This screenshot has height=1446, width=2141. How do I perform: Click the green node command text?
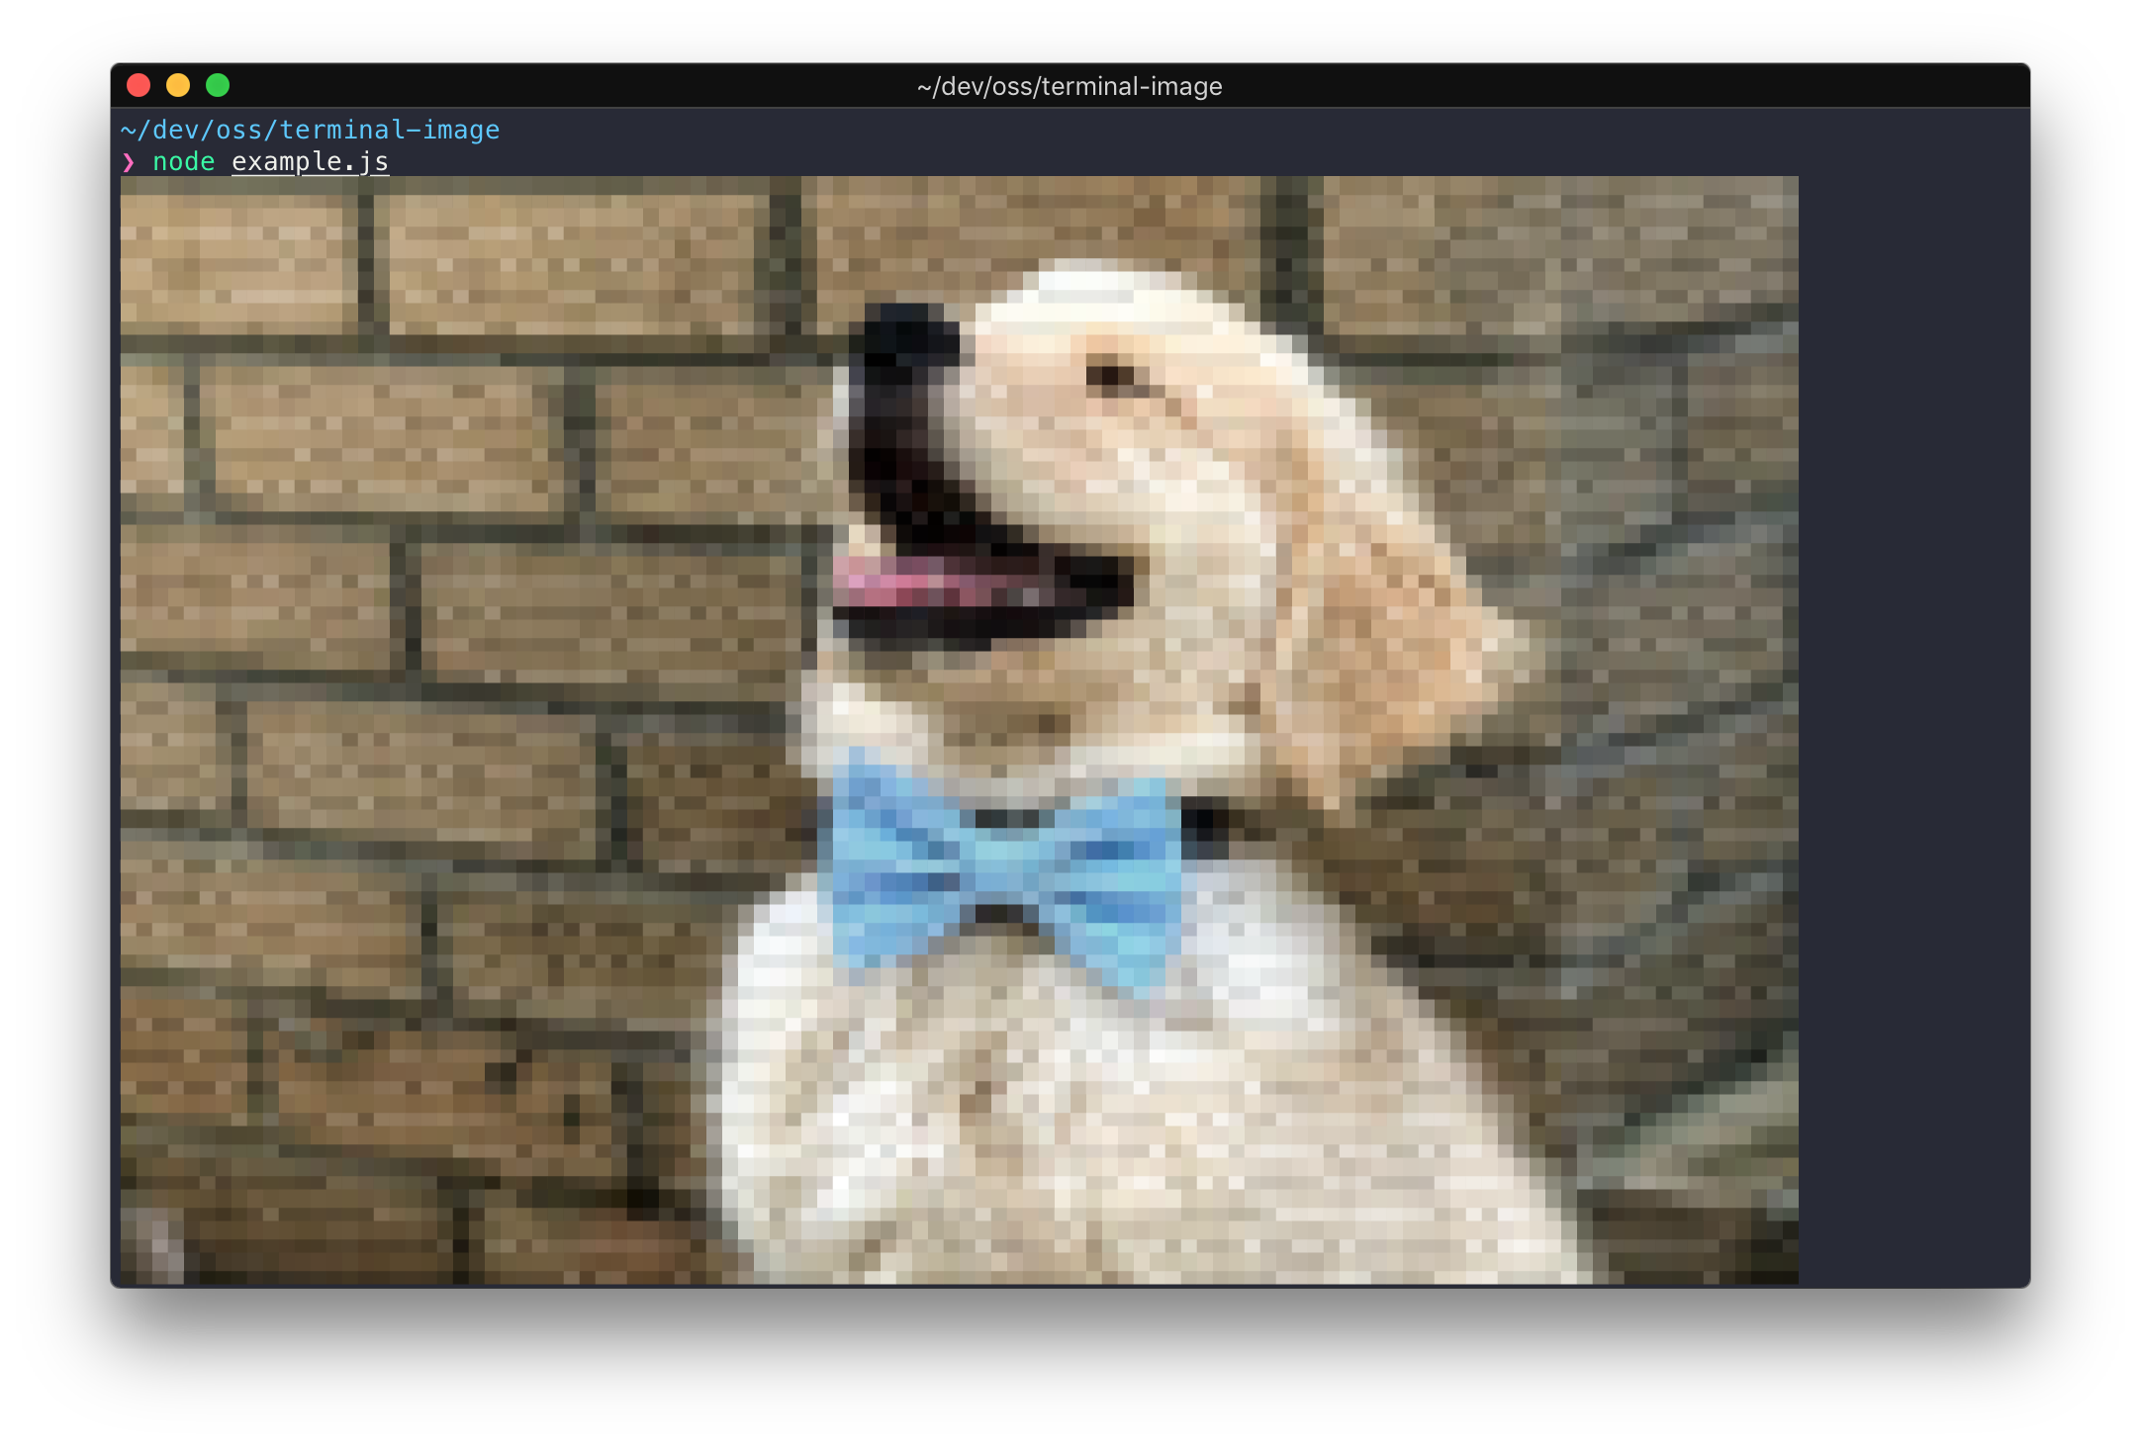184,162
